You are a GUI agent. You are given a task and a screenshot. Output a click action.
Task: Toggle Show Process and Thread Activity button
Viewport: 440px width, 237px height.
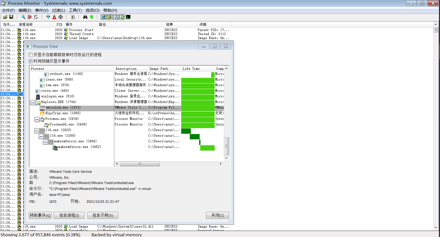(x=122, y=17)
